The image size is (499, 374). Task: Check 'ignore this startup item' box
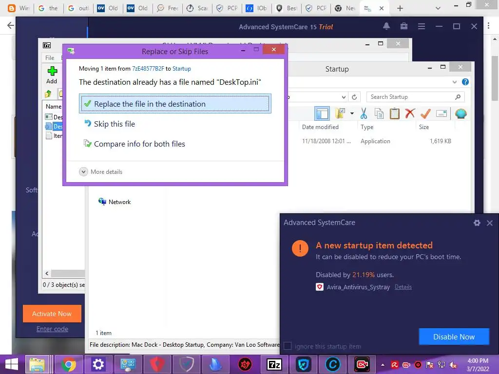pyautogui.click(x=288, y=346)
